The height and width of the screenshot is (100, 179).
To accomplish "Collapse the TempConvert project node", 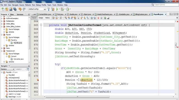I will click(x=2, y=51).
